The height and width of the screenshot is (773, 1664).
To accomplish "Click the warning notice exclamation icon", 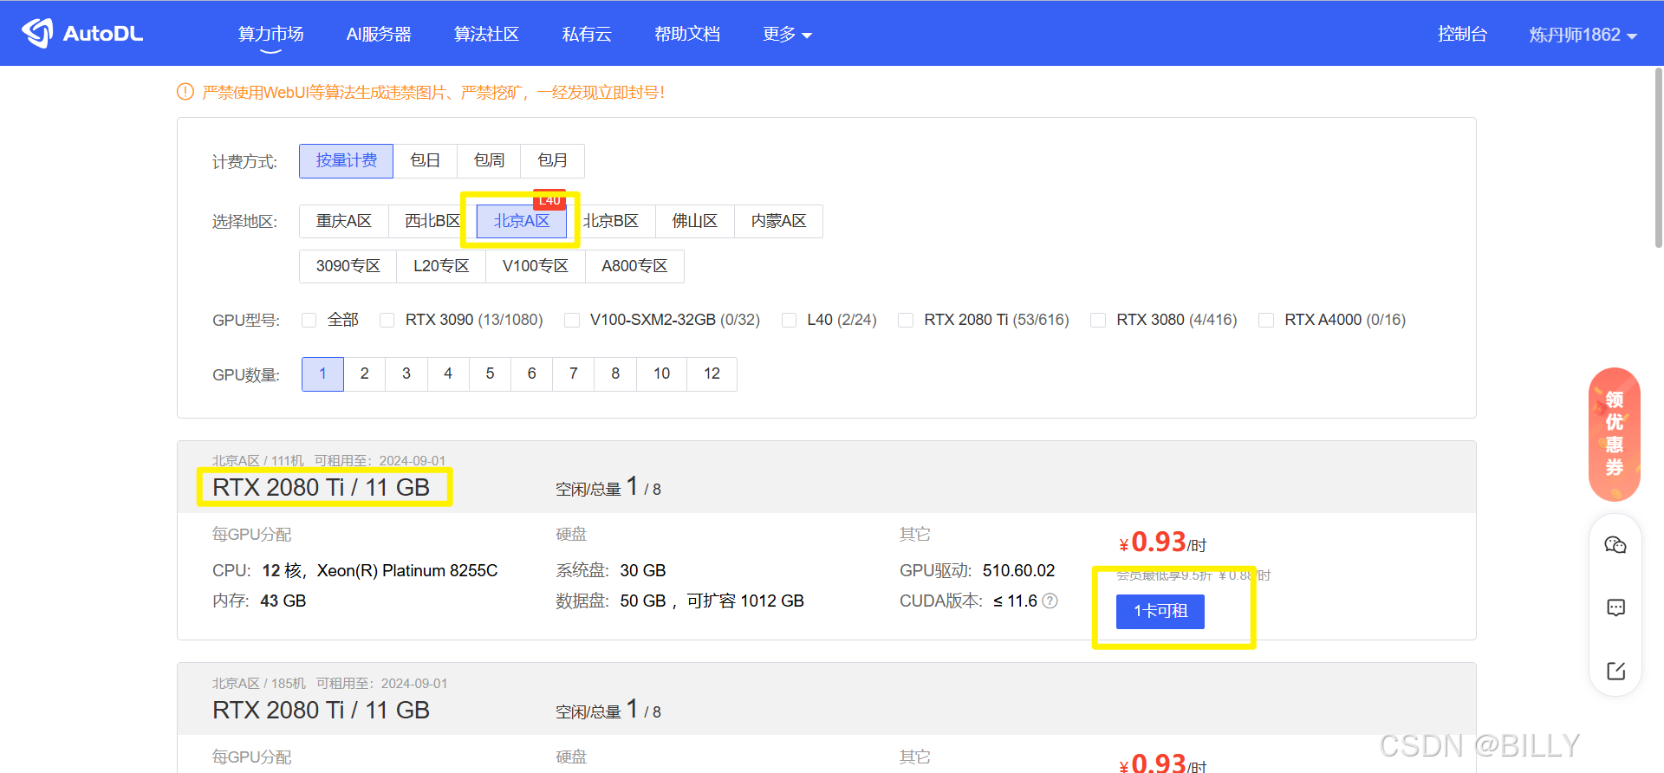I will [185, 91].
